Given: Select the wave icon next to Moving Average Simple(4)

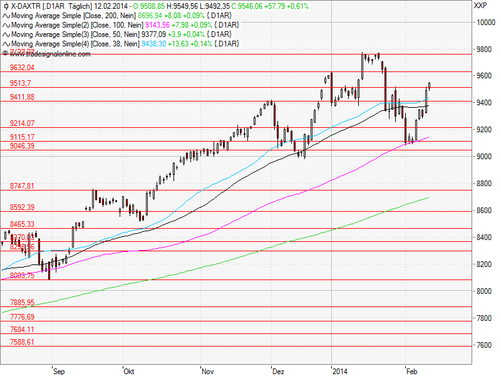Looking at the screenshot, I should tap(6, 44).
